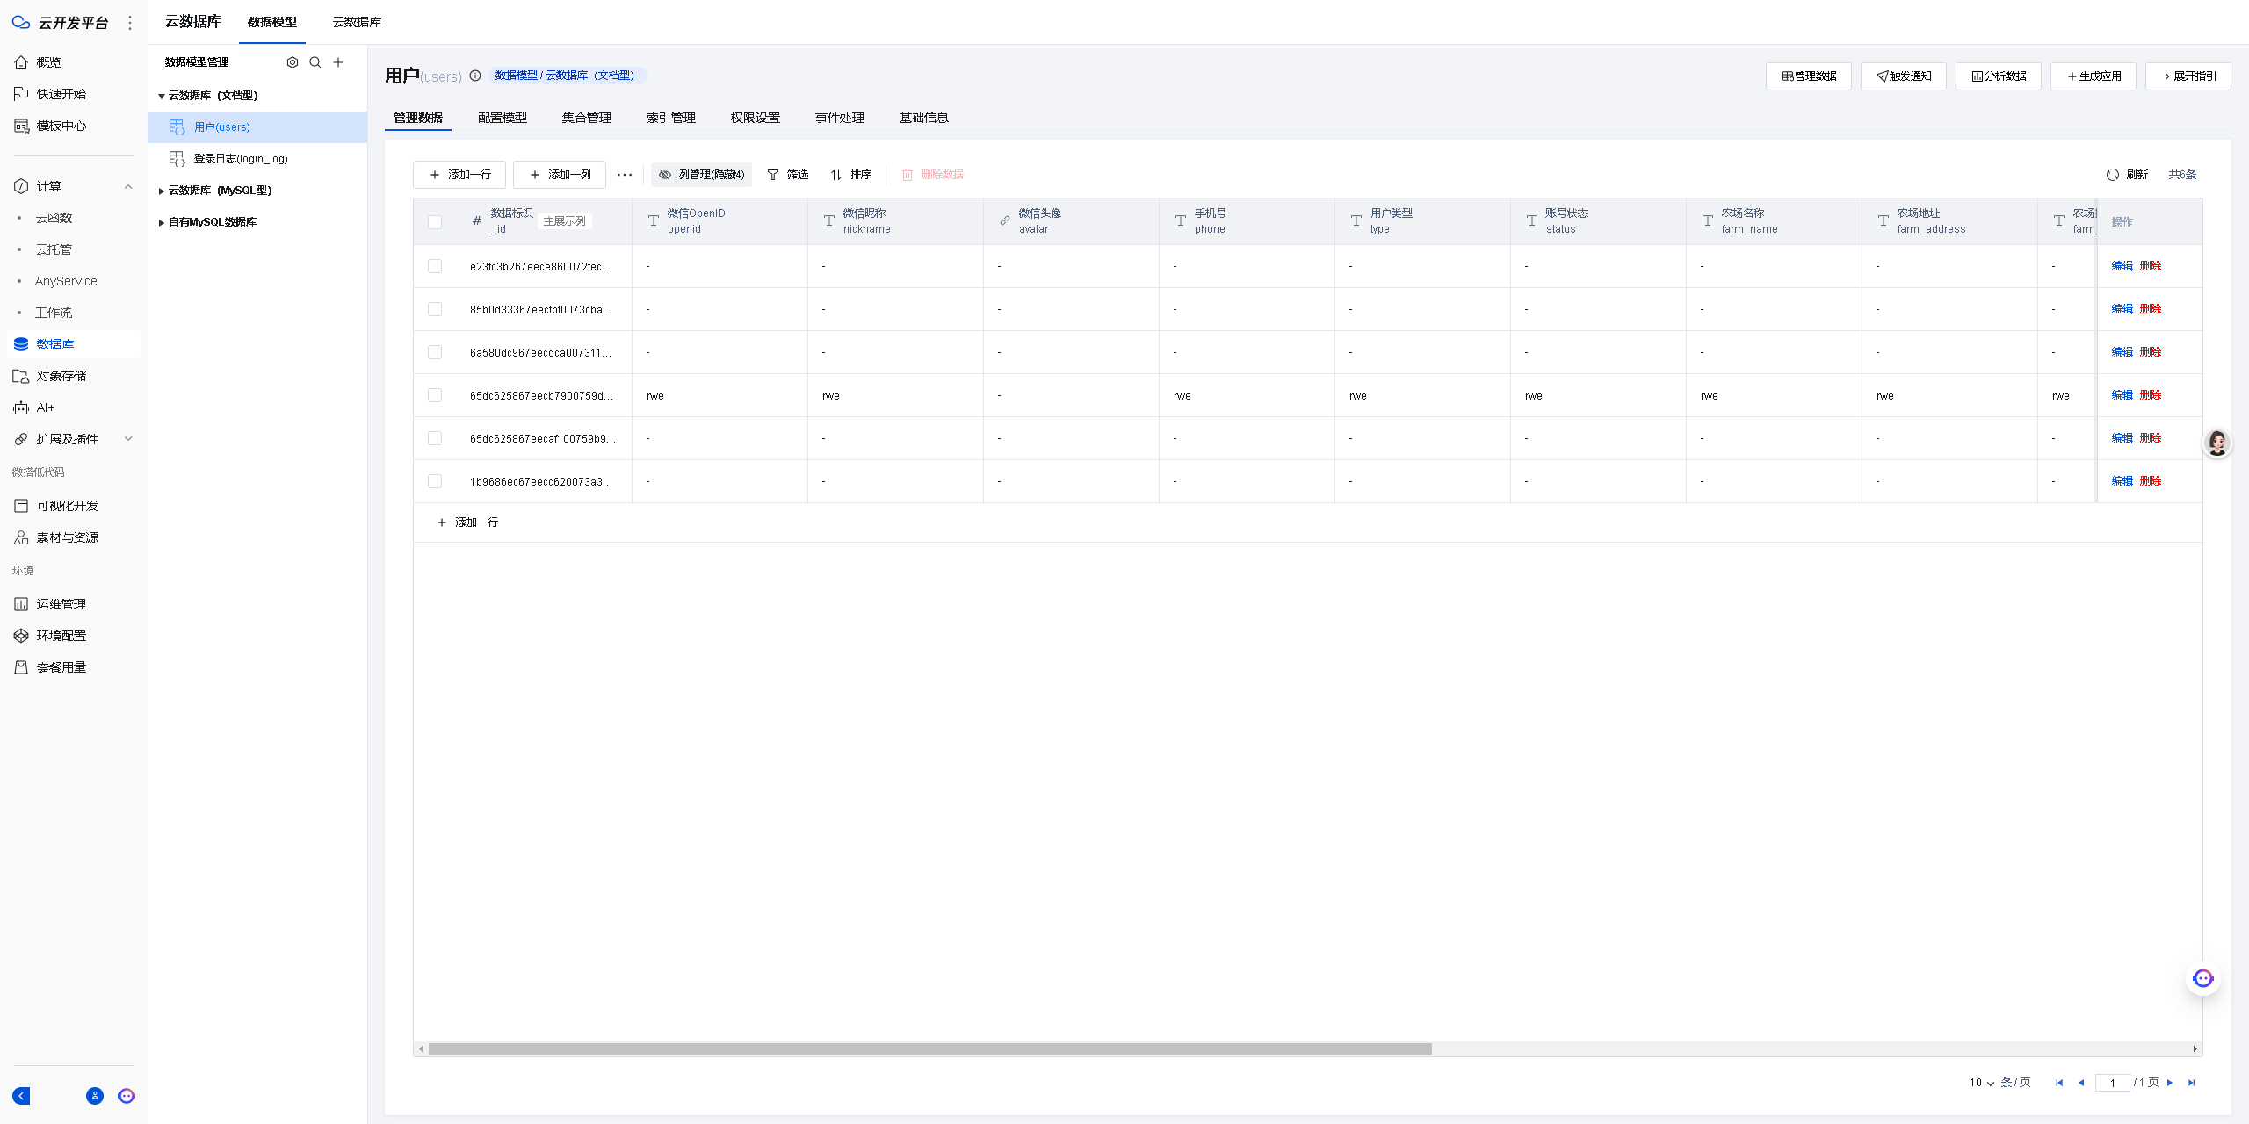
Task: Open the 10 条/页 page size dropdown
Action: pos(1981,1083)
